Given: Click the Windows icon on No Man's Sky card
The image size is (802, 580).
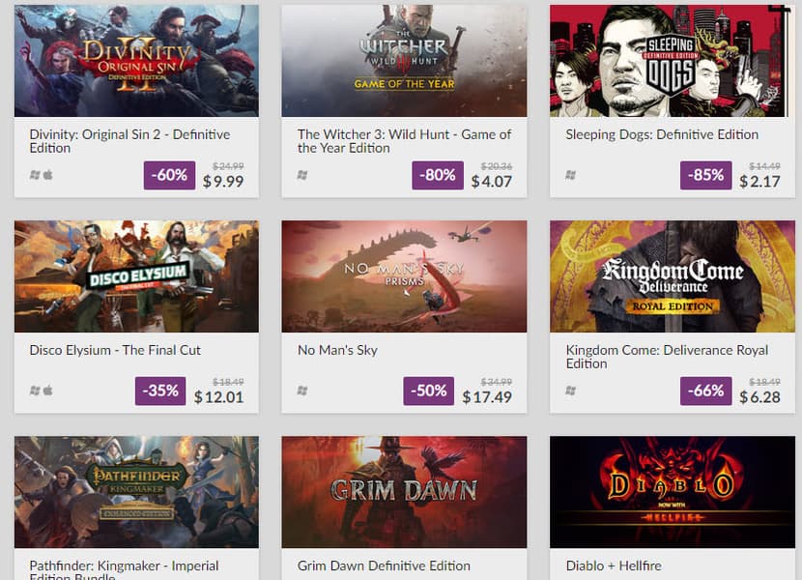Looking at the screenshot, I should [302, 391].
